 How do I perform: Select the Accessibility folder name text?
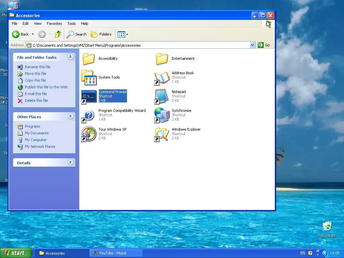(x=108, y=58)
